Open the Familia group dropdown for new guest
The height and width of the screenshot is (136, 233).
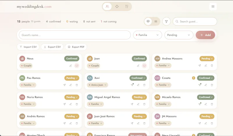[147, 35]
